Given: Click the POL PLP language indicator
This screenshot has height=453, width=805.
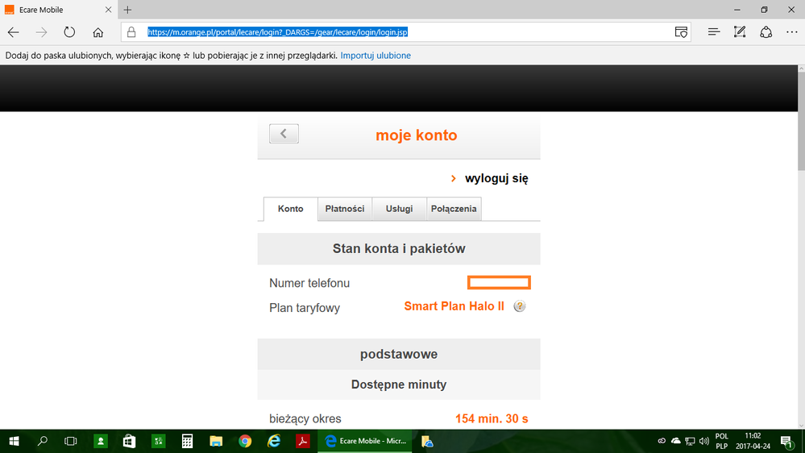Looking at the screenshot, I should point(721,441).
